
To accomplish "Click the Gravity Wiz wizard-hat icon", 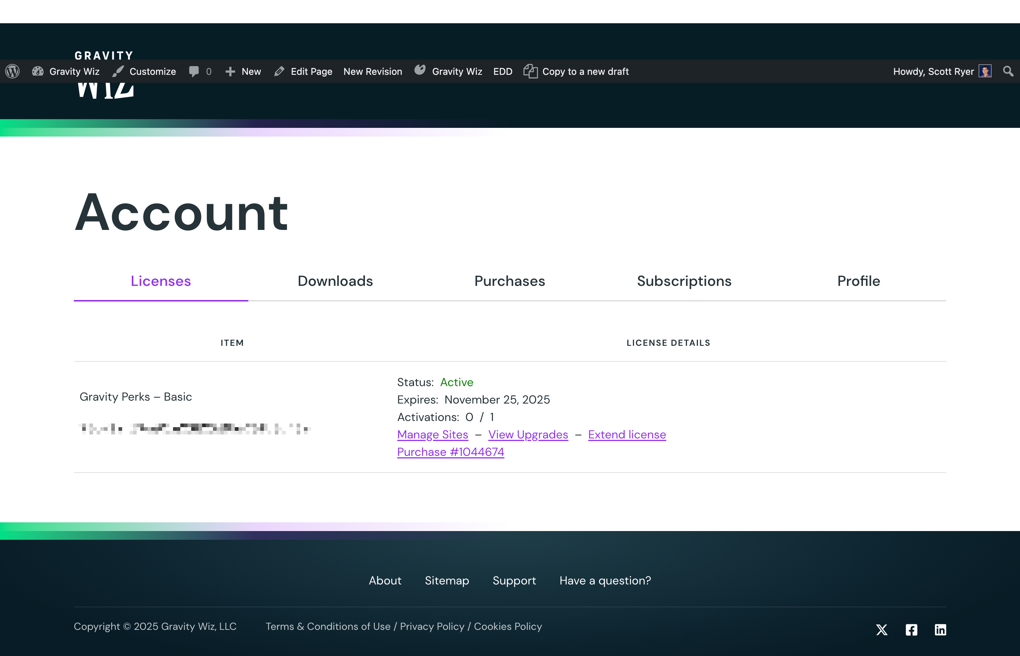I will (x=420, y=70).
